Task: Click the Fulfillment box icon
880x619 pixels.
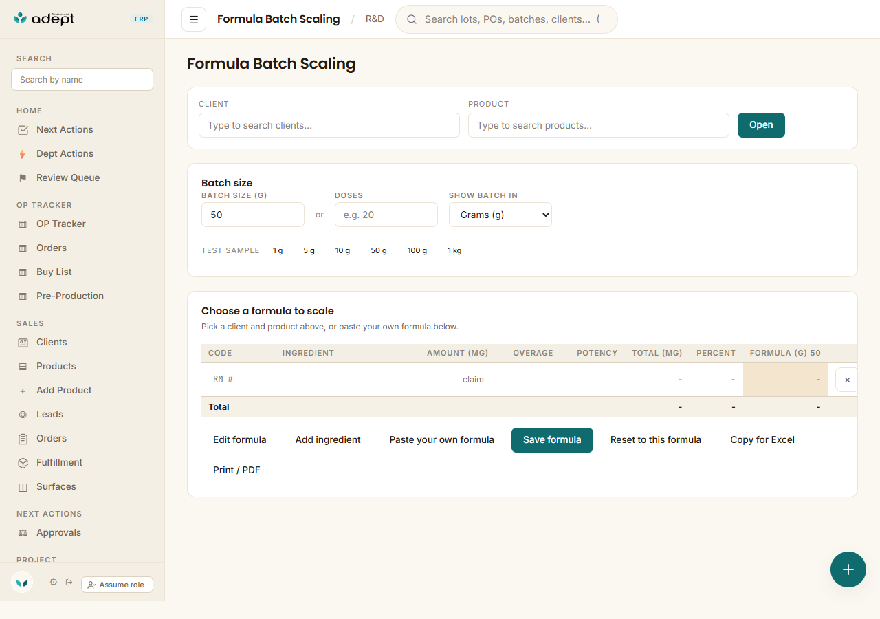Action: click(x=23, y=463)
